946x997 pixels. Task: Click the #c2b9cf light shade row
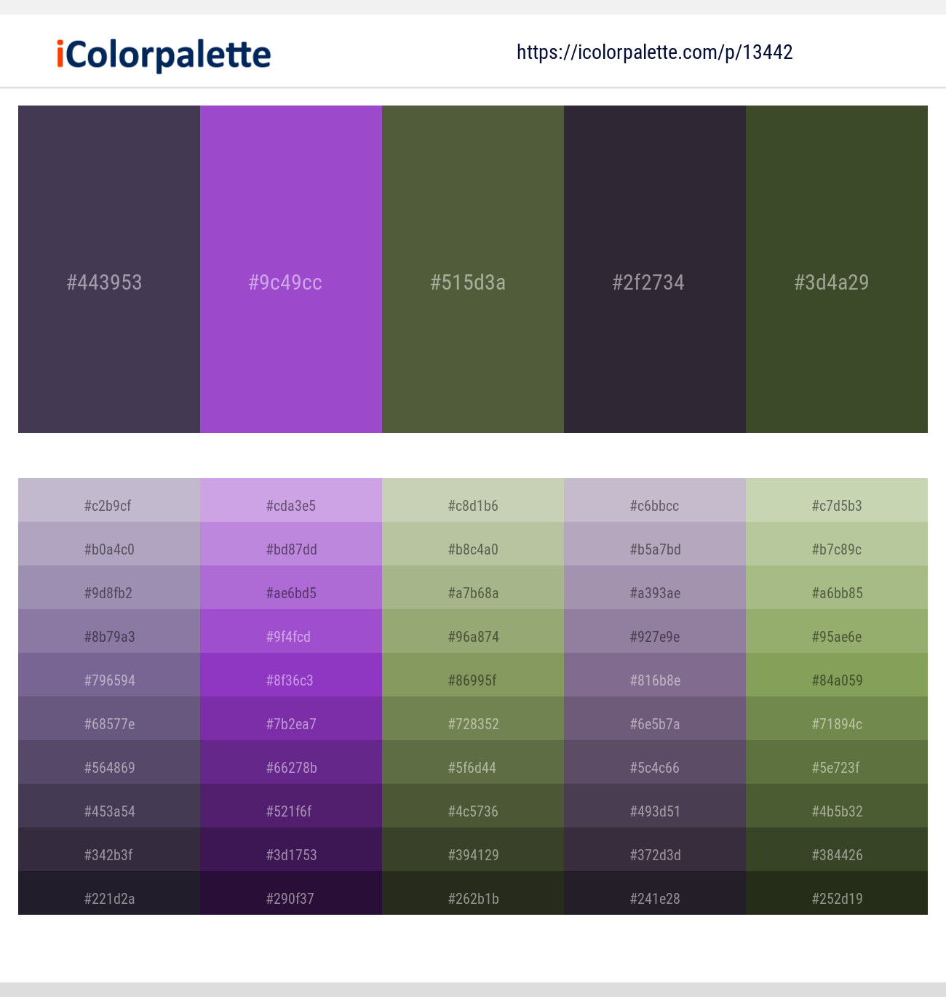click(108, 505)
